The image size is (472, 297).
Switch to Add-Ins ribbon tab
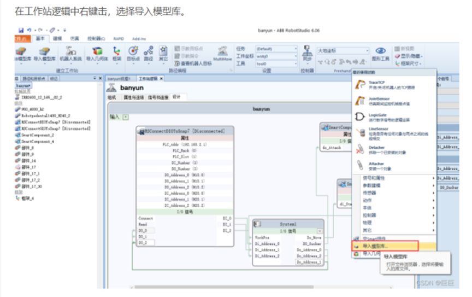click(139, 39)
